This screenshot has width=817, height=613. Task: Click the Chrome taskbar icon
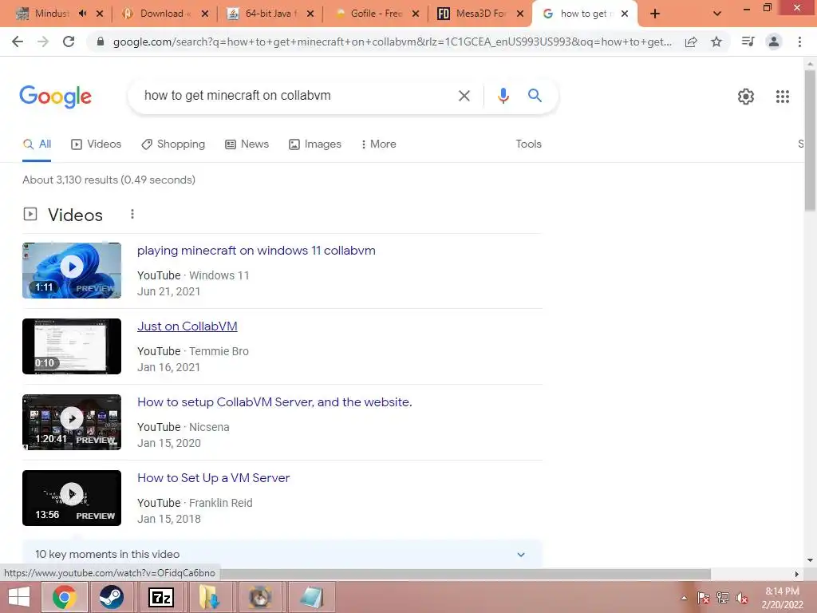[x=64, y=597]
